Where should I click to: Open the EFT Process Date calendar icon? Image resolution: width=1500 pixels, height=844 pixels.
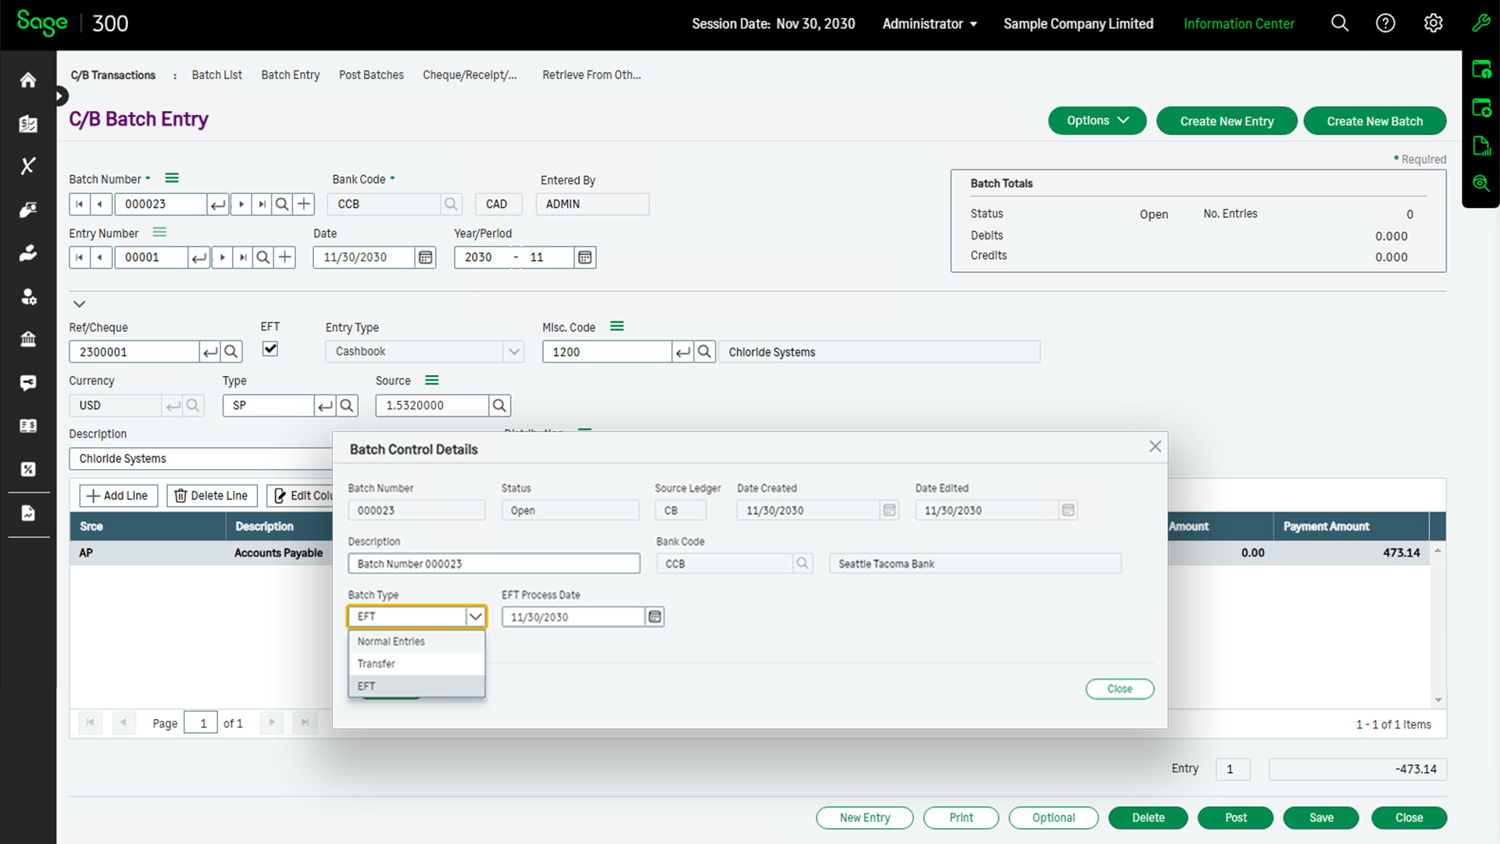[655, 617]
